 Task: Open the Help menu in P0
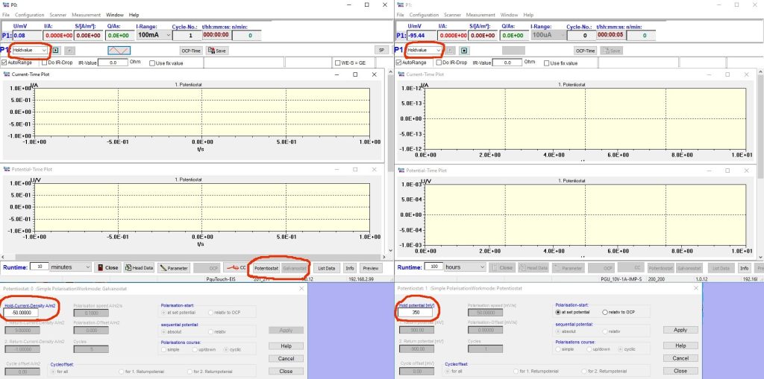(x=134, y=15)
